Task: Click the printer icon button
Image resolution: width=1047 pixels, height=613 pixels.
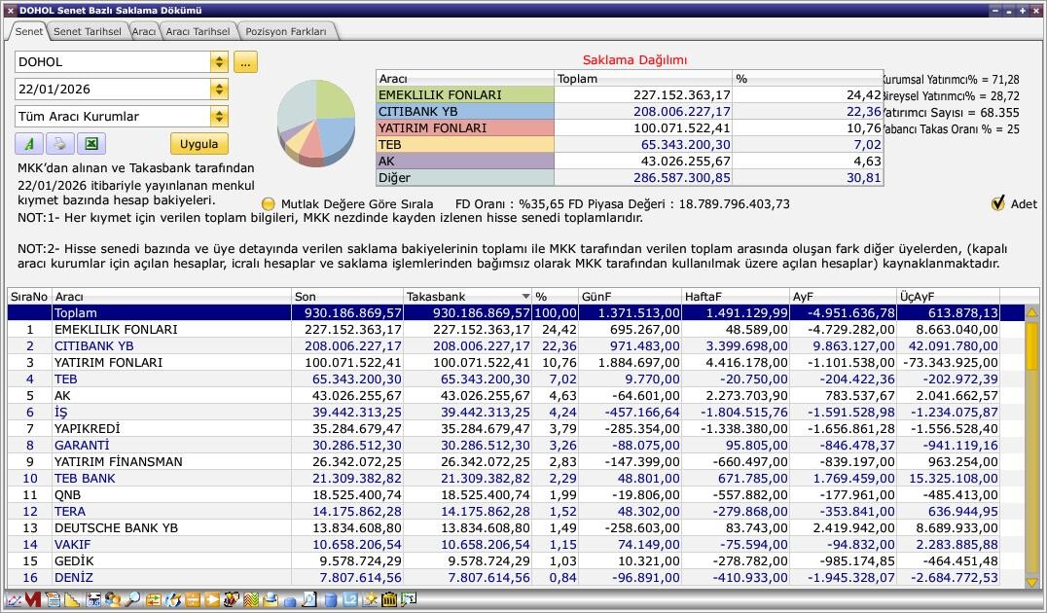Action: tap(59, 144)
